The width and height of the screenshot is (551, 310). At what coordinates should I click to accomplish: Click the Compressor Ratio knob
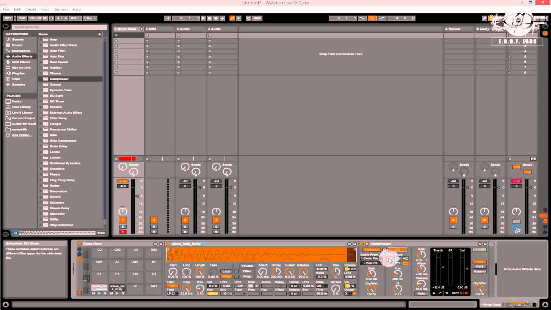coord(421,255)
